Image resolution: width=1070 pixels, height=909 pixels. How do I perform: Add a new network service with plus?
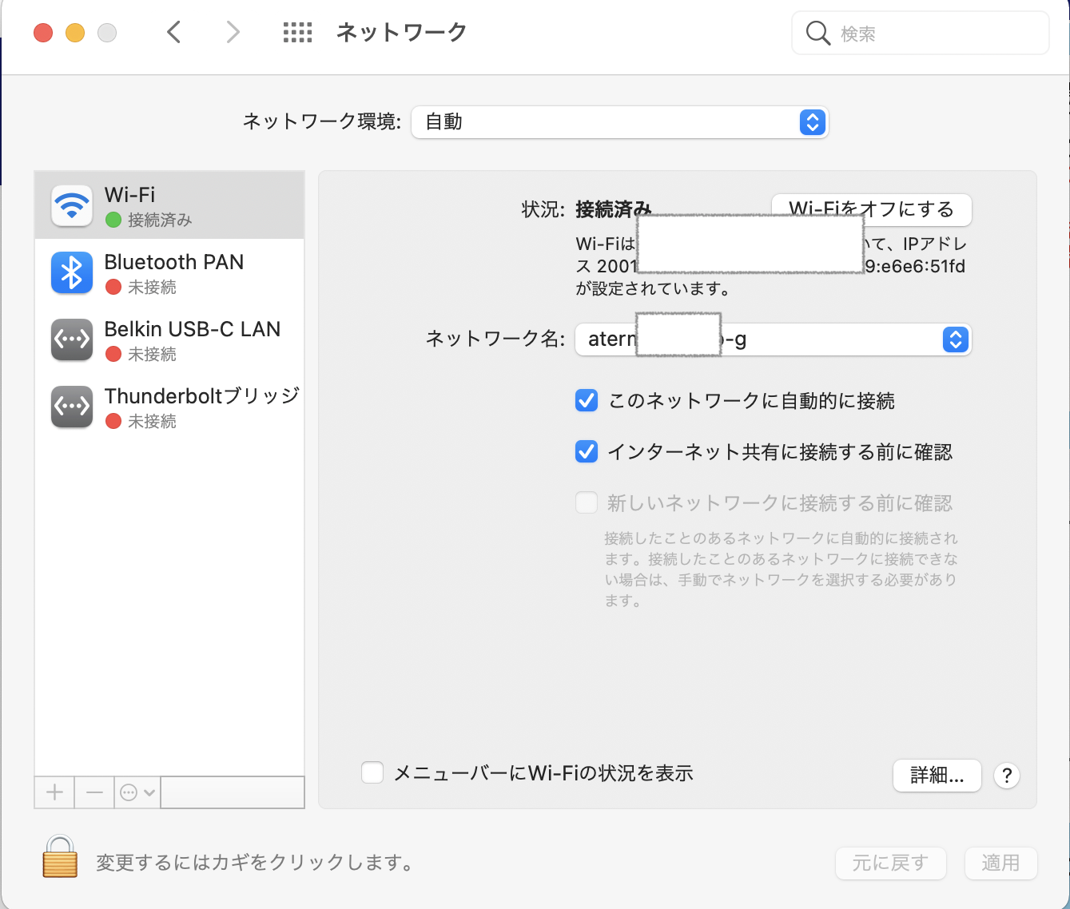point(54,792)
